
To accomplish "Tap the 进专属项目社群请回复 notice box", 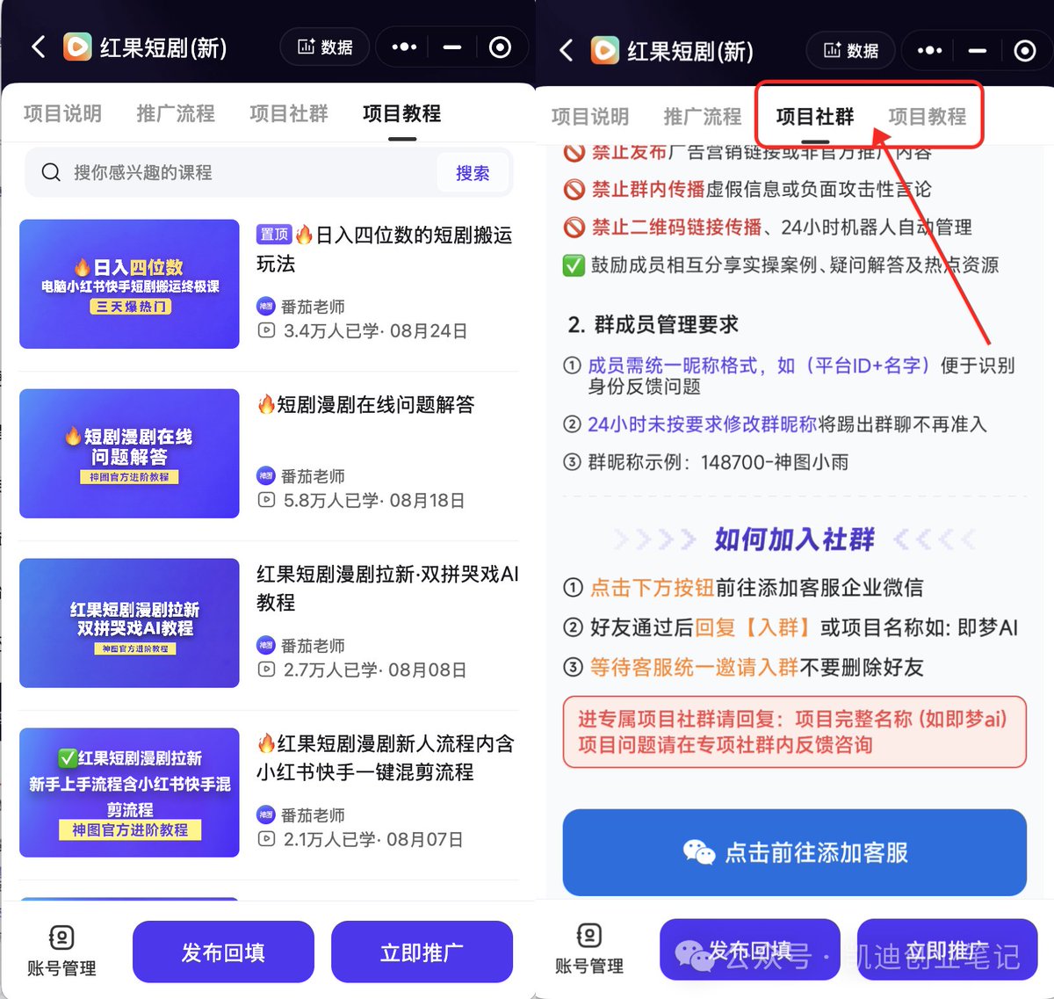I will (x=795, y=732).
